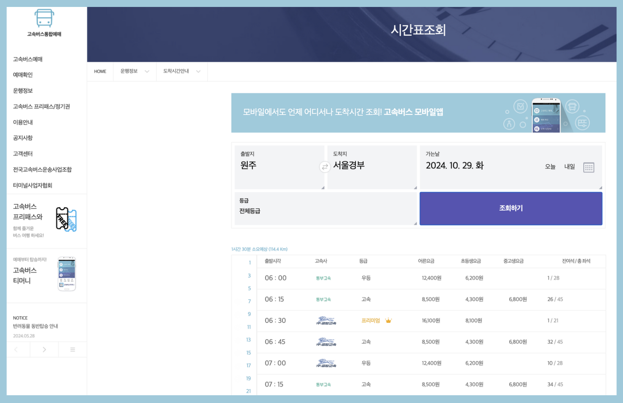Viewport: 623px width, 403px height.
Task: Open 터미널사업자협회 link
Action: tap(33, 186)
